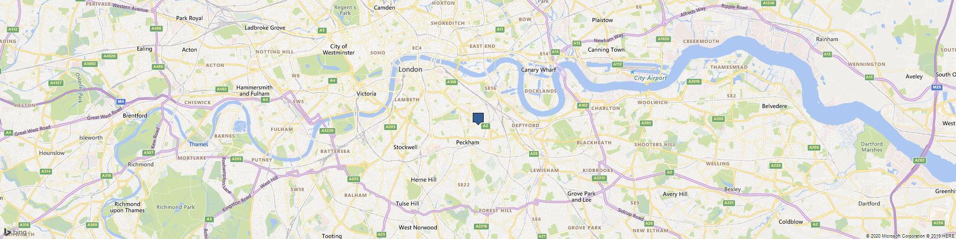Select the City of Westminster label
This screenshot has width=956, height=239.
pyautogui.click(x=338, y=49)
